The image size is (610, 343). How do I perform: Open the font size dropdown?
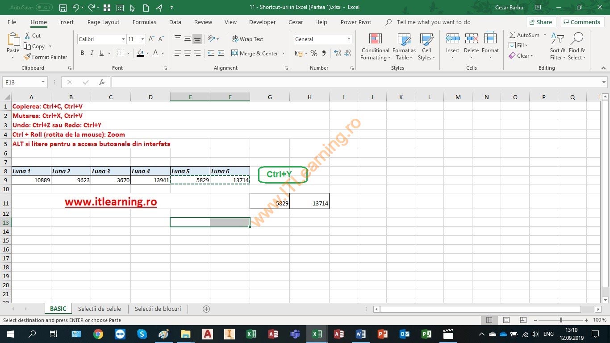click(x=142, y=39)
